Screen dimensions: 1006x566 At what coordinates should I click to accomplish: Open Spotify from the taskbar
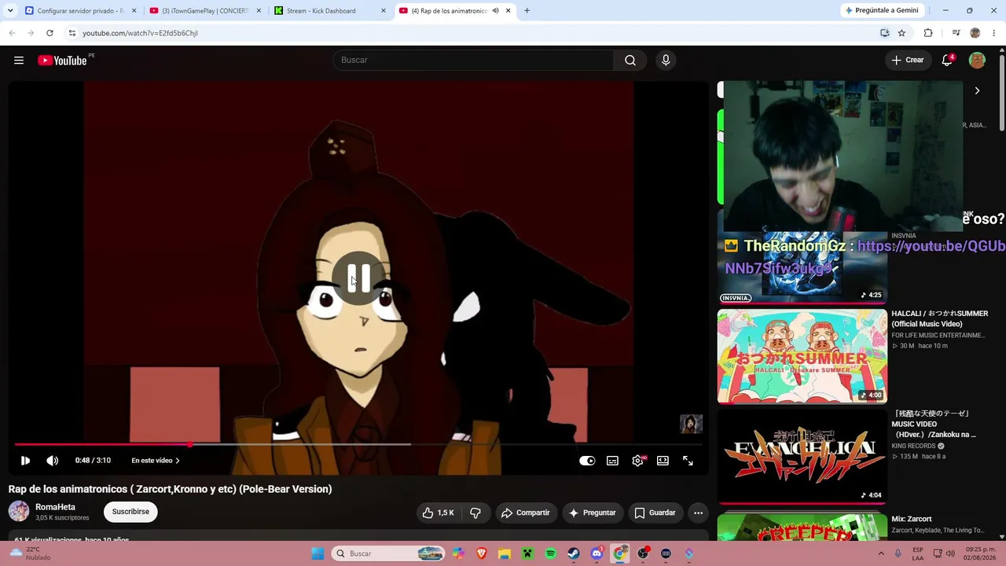[551, 553]
